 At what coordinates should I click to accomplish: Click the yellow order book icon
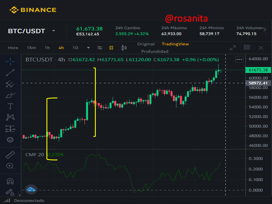coord(111,48)
